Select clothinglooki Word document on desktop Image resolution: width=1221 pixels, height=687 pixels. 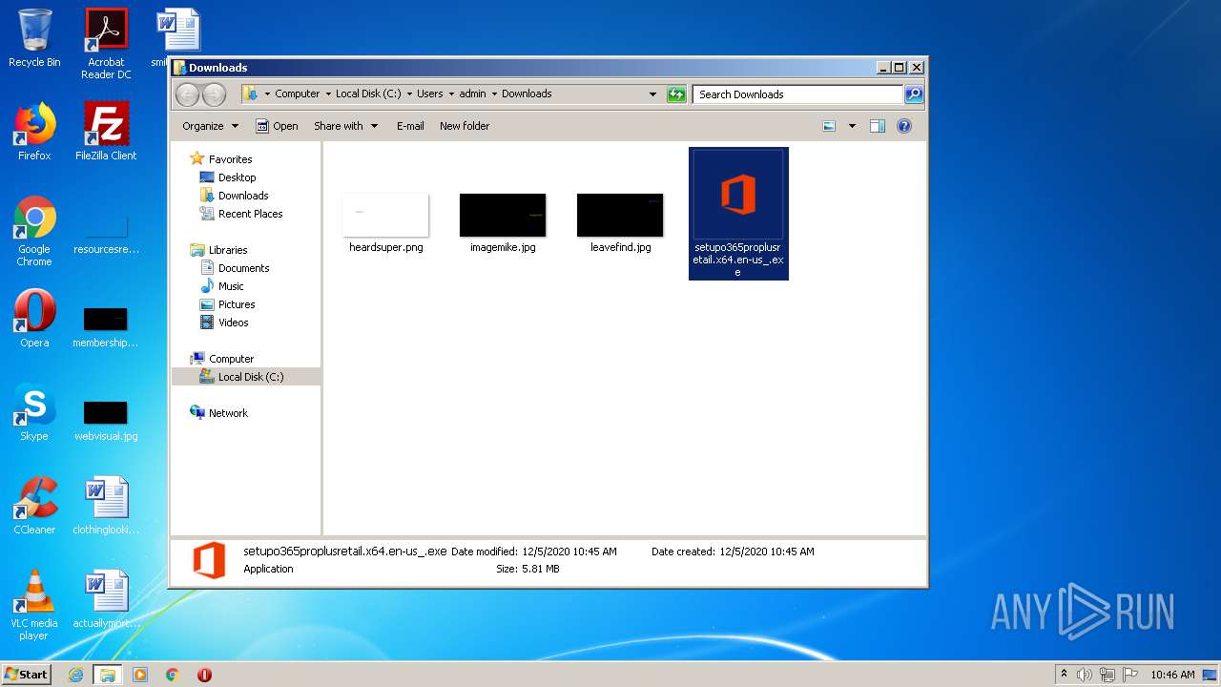tap(106, 506)
